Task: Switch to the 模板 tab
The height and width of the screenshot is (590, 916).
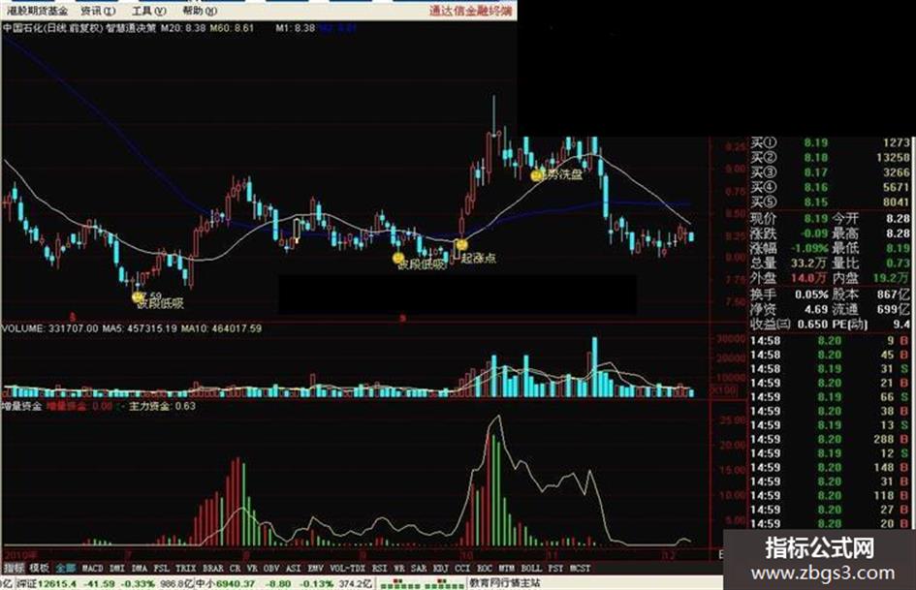Action: pyautogui.click(x=39, y=568)
